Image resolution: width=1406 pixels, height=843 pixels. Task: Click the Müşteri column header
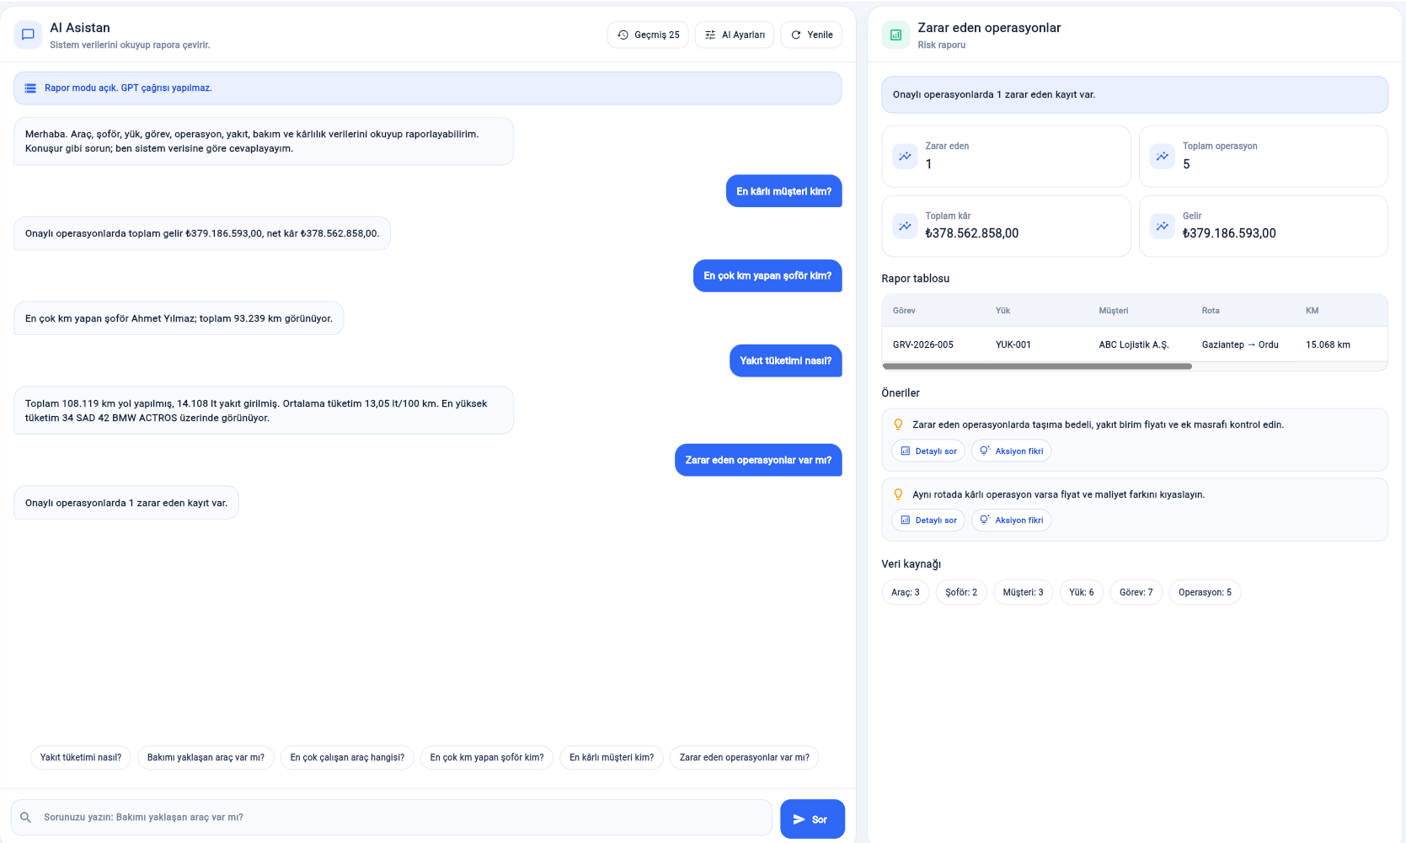click(x=1113, y=311)
